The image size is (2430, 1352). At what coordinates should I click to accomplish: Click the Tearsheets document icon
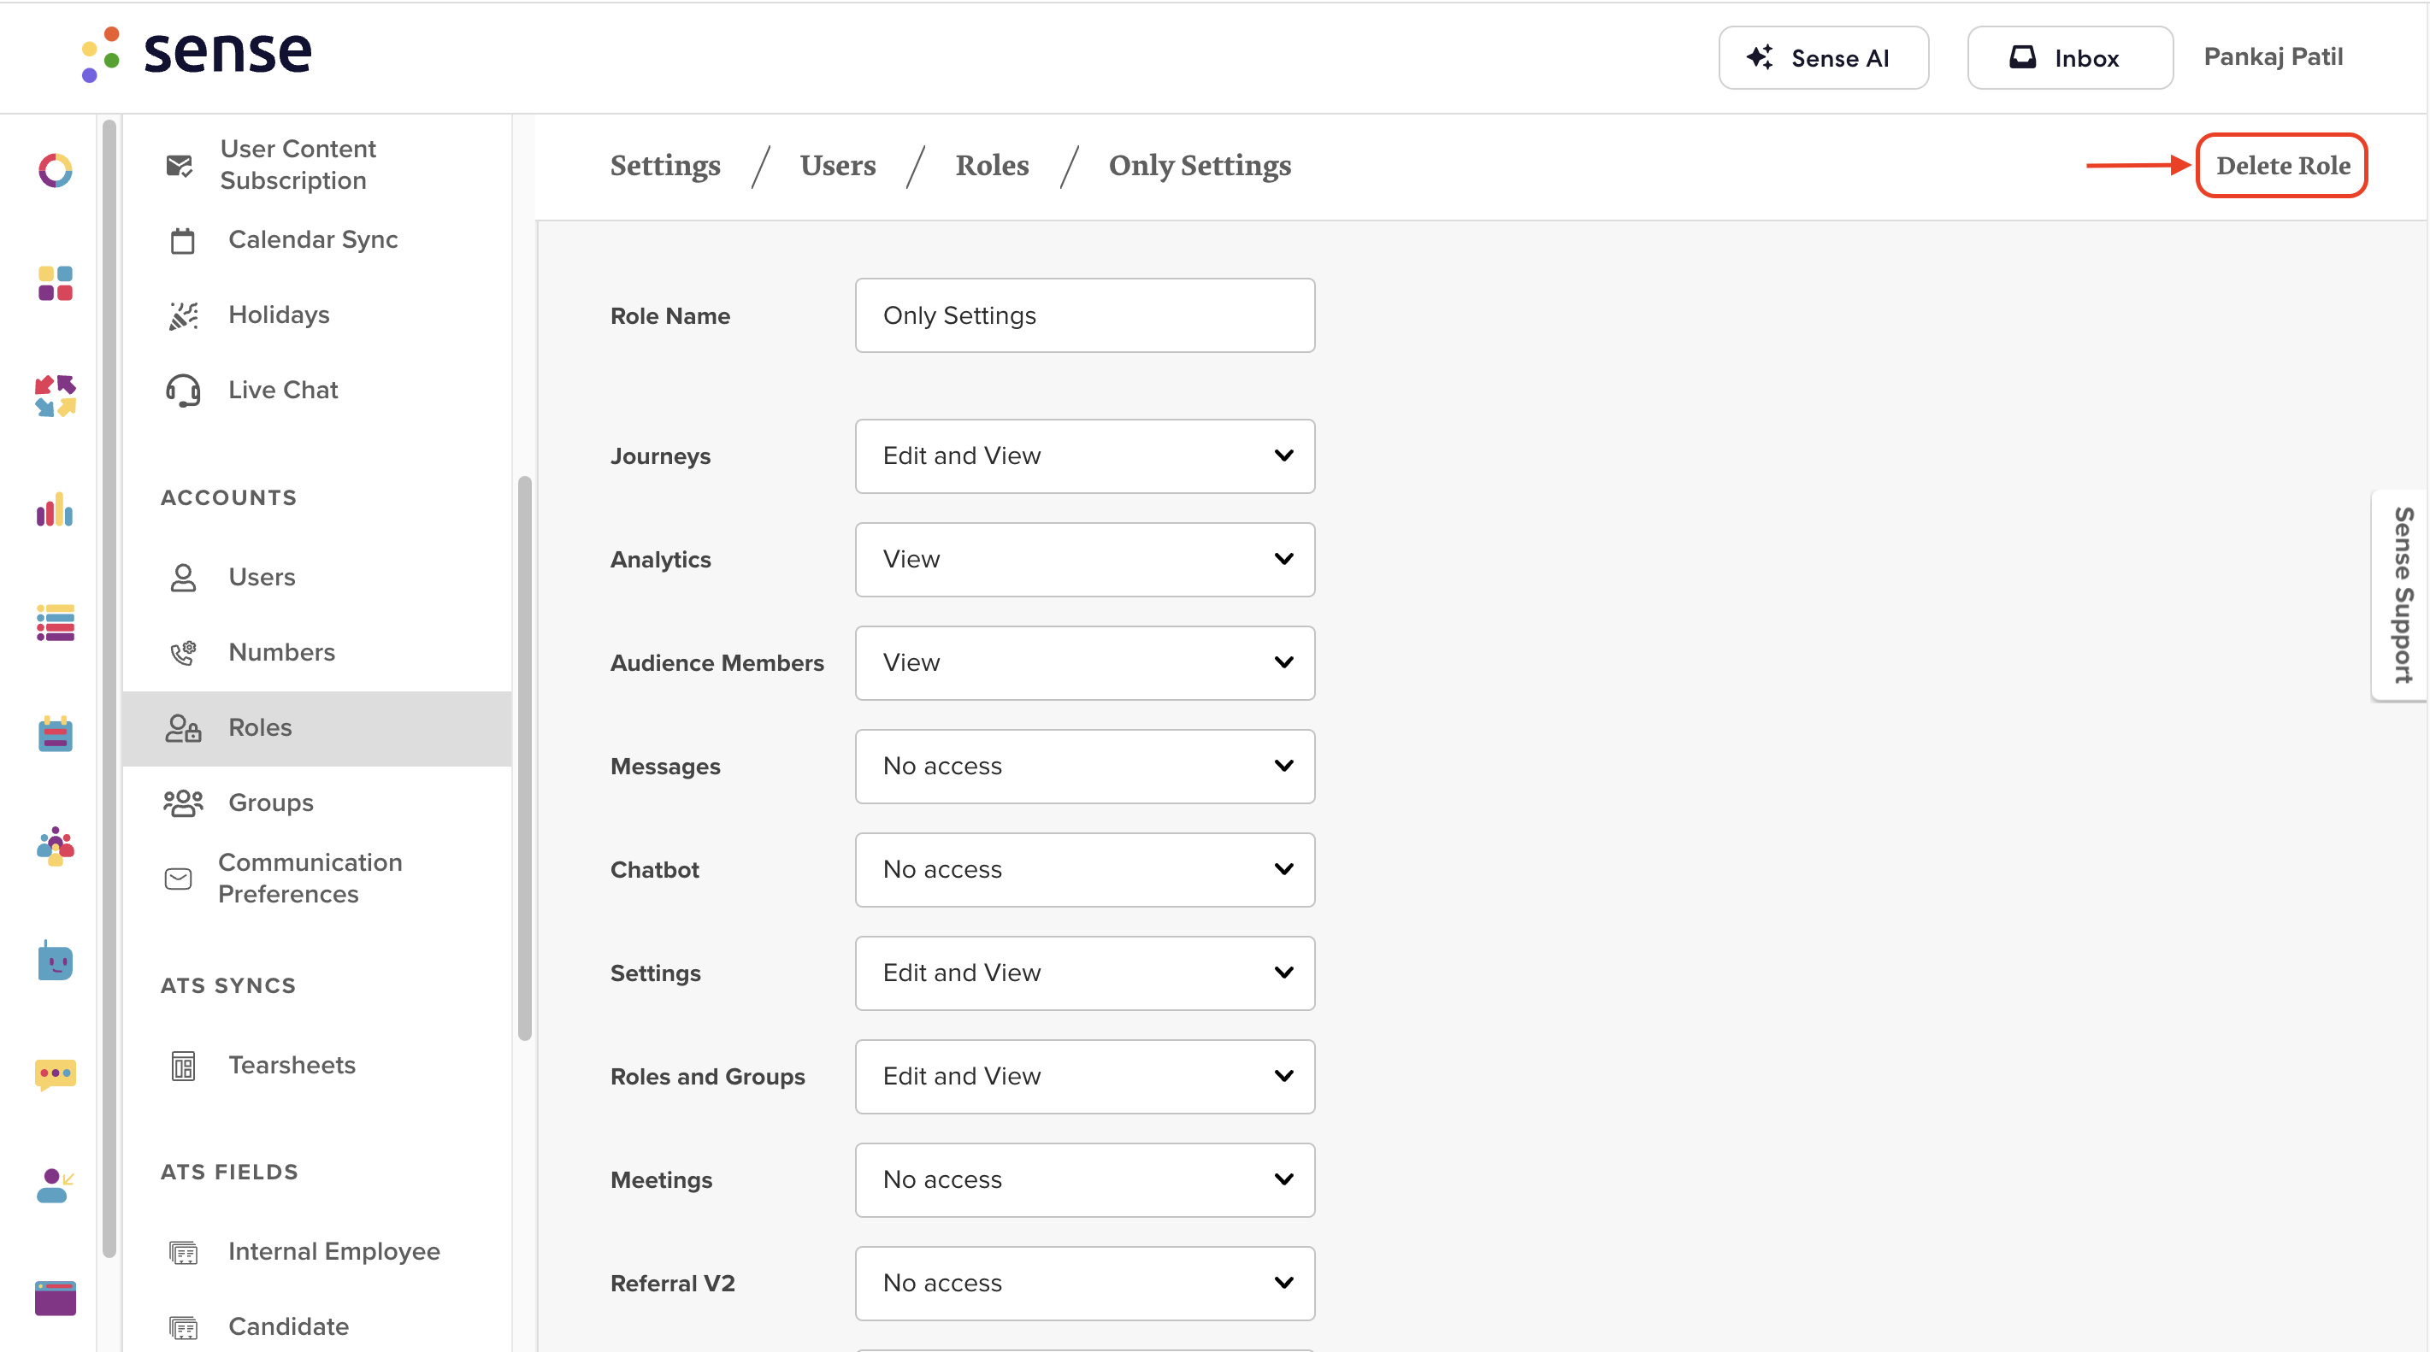click(x=183, y=1066)
